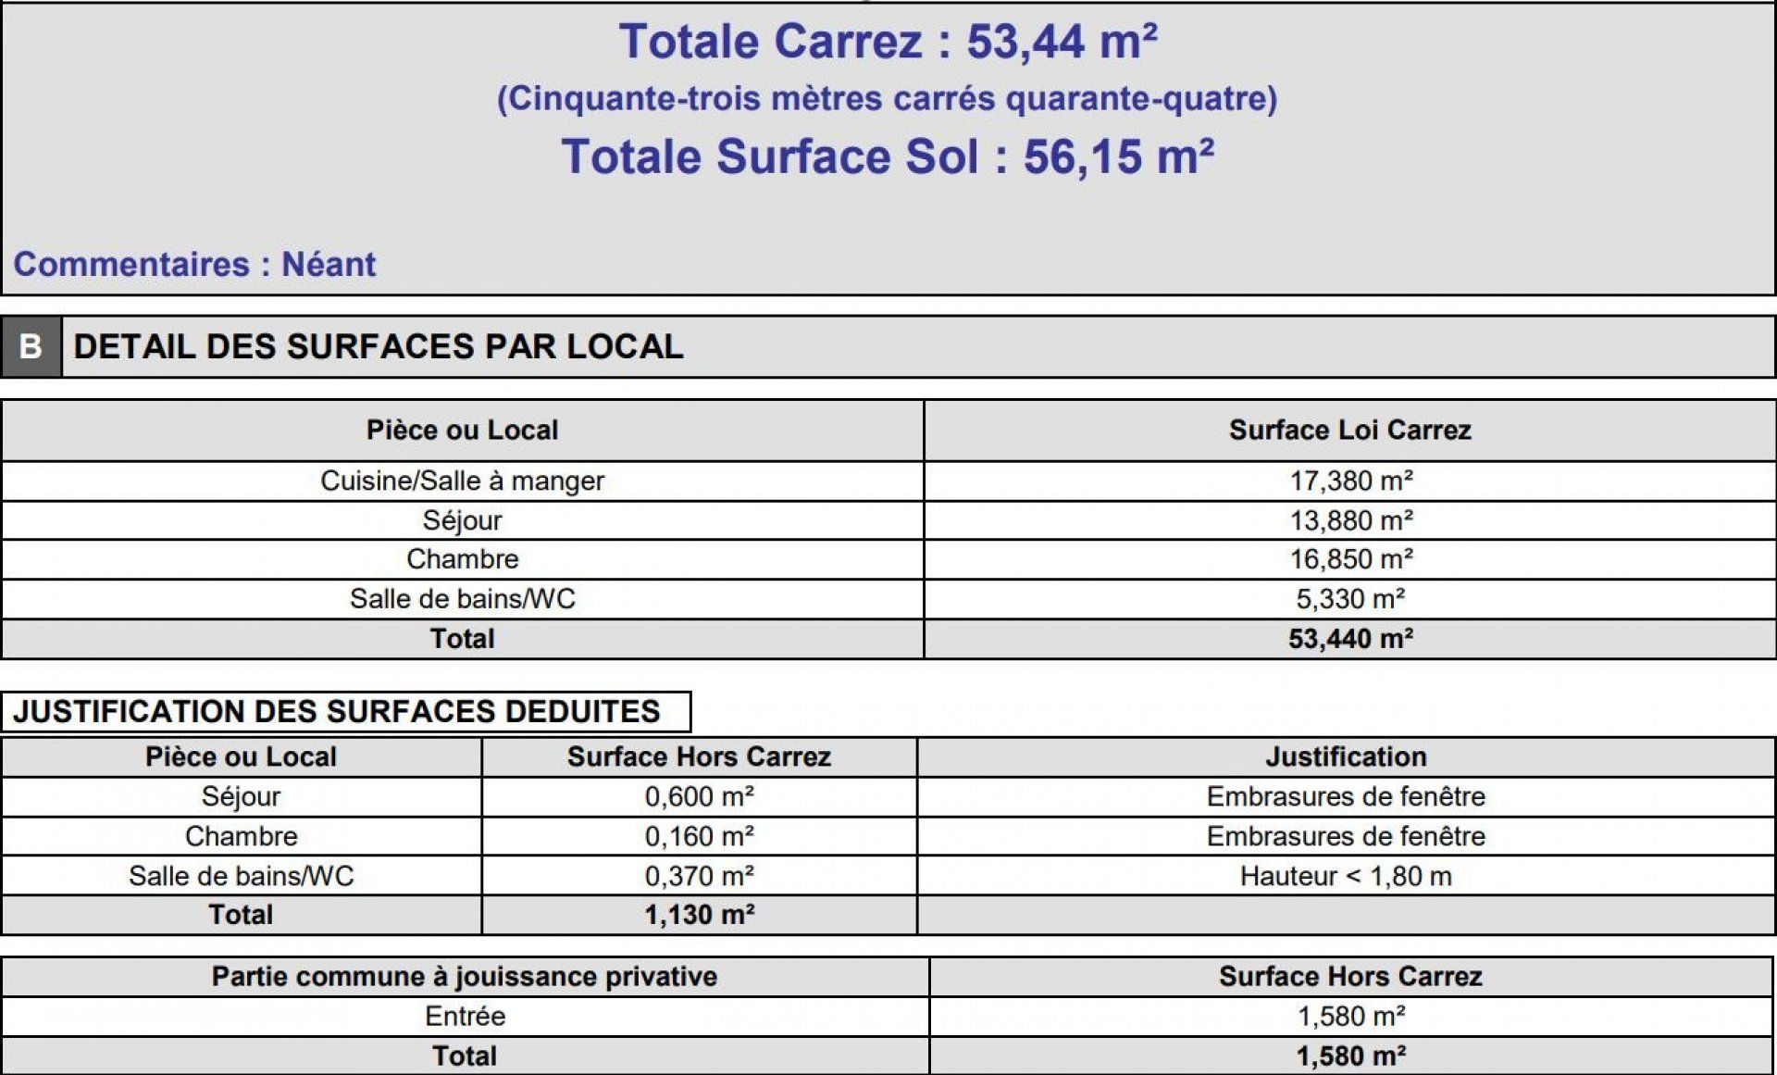Select the spelled-out 'Cinquante-trois mètres carrés quarante-quatre' line

tap(888, 98)
